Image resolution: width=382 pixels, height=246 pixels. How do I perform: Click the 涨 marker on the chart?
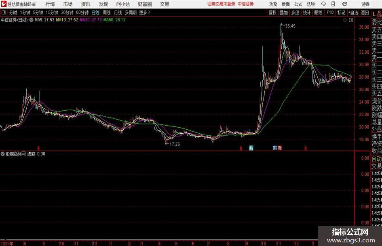tap(279, 147)
